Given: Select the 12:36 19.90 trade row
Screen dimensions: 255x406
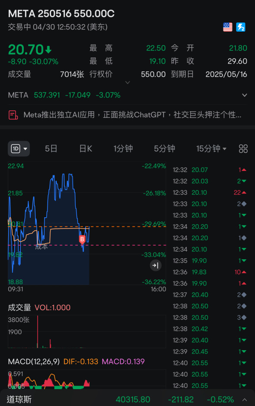Looking at the screenshot, I should tap(210, 284).
